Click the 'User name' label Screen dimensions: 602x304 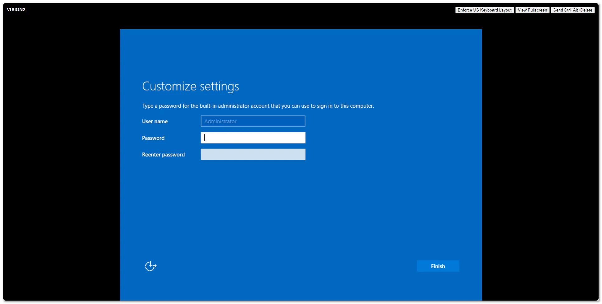pyautogui.click(x=155, y=121)
